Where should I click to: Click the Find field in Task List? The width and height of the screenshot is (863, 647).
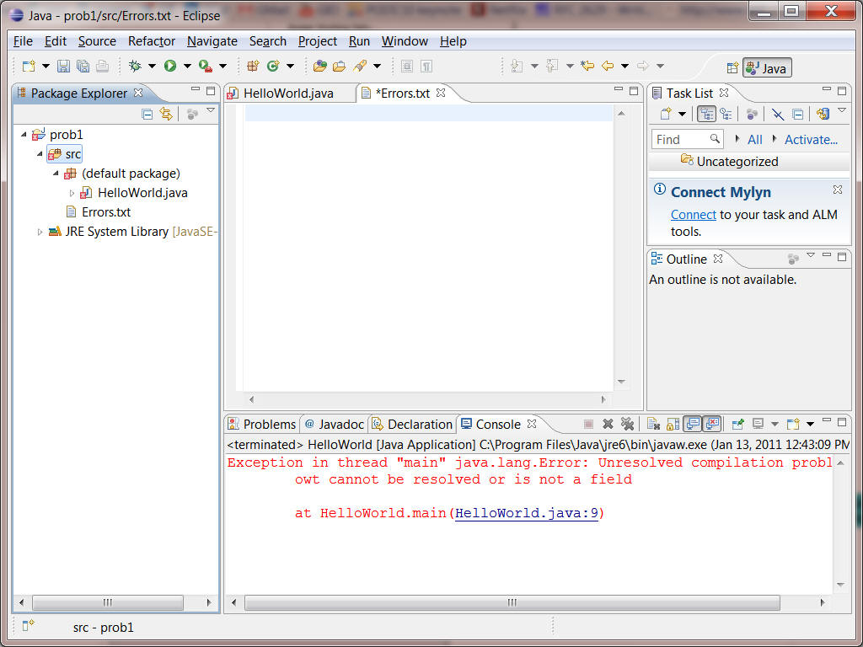pyautogui.click(x=687, y=139)
